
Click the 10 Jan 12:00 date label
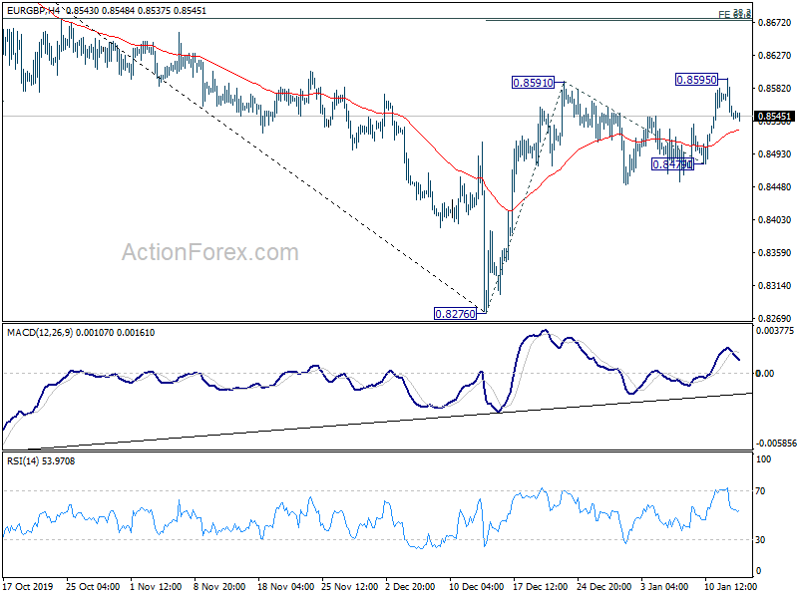731,587
